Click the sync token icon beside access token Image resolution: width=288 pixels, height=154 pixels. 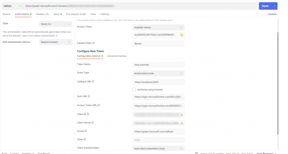pyautogui.click(x=182, y=35)
